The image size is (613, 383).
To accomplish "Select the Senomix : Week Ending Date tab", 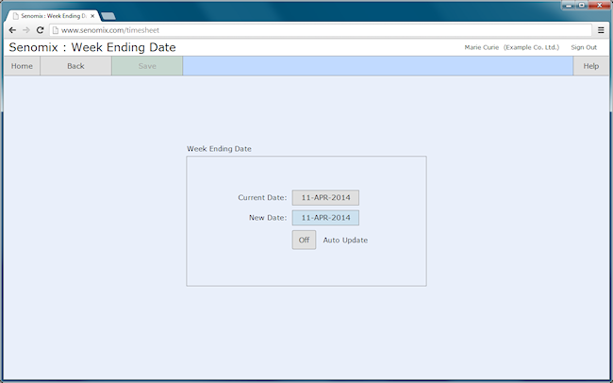I will pos(53,16).
